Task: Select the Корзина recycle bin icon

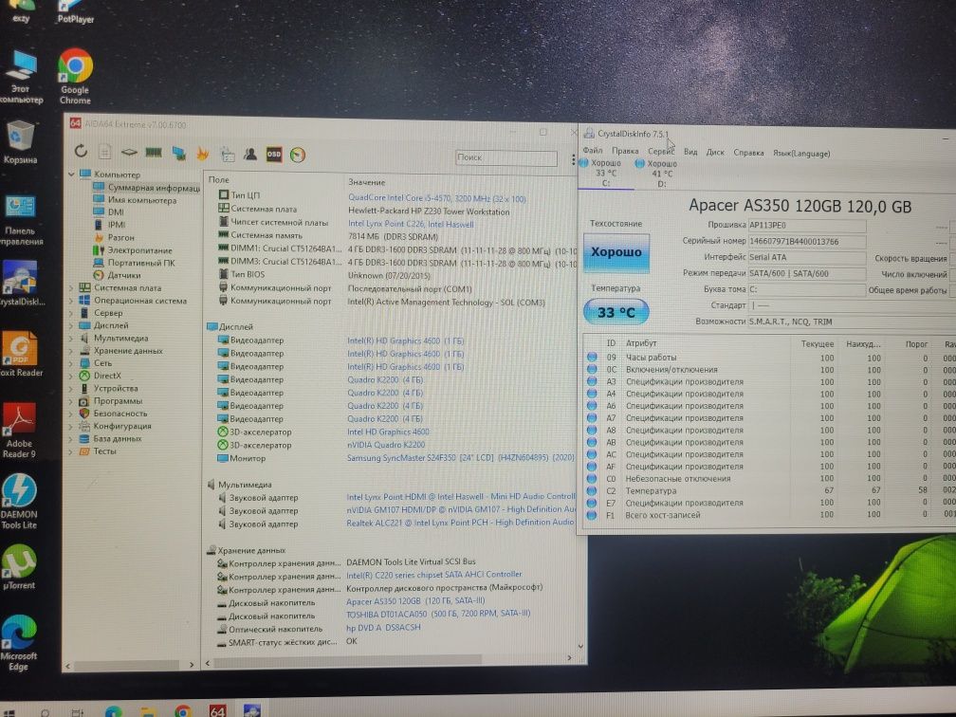Action: (20, 142)
